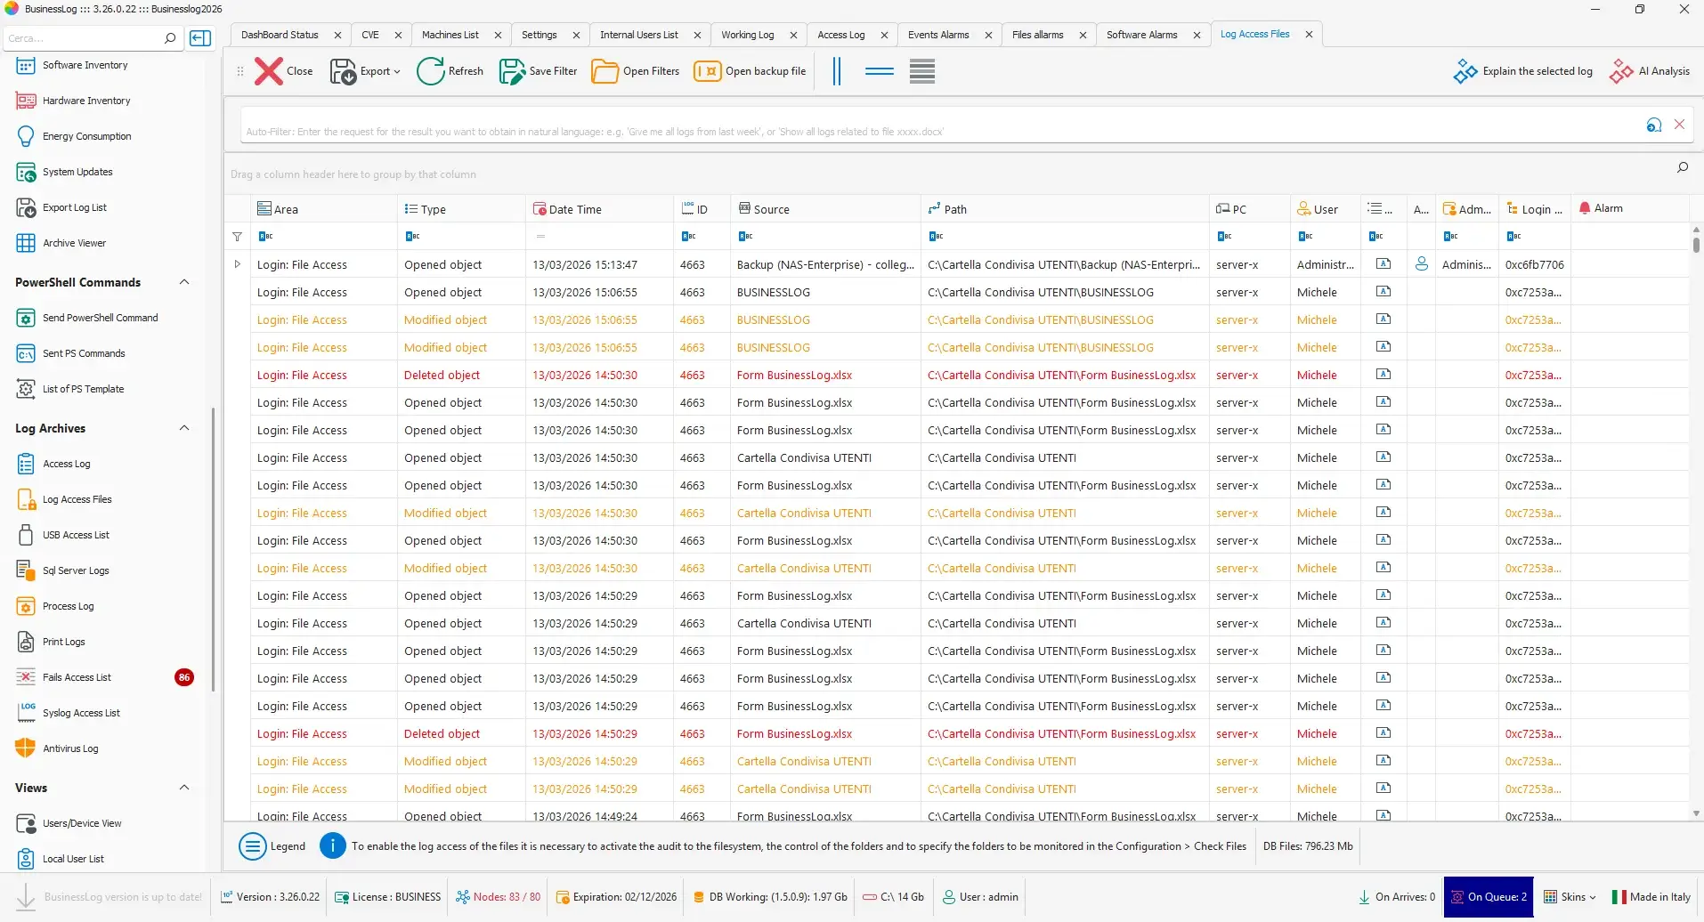
Task: Switch to Machines List tab
Action: 450,35
